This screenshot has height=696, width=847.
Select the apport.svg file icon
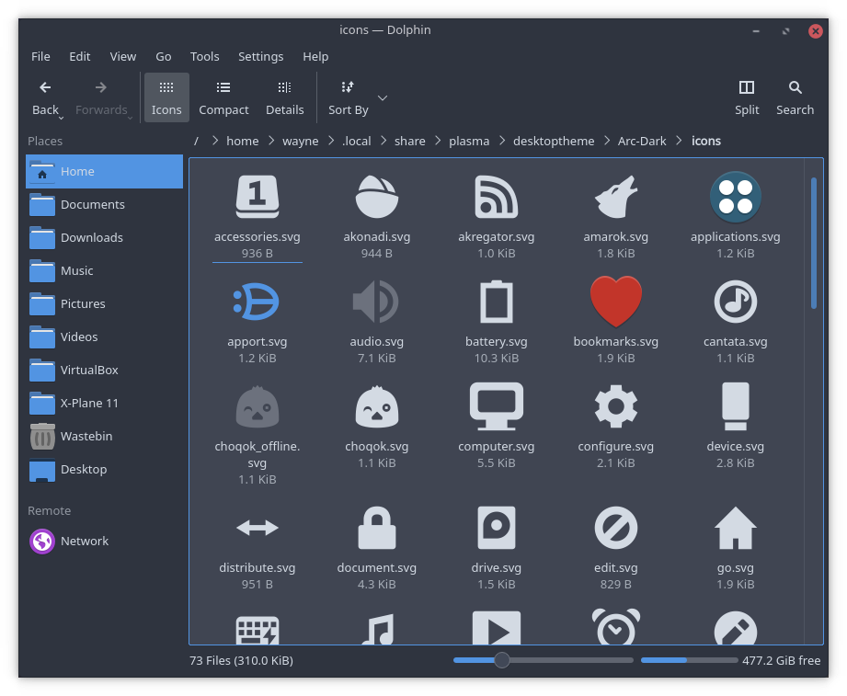click(x=257, y=302)
